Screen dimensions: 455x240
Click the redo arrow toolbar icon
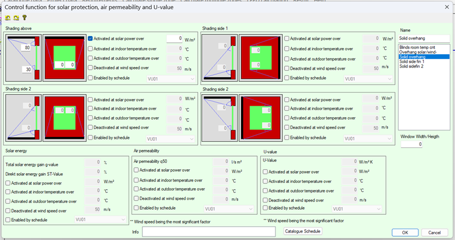(16, 18)
